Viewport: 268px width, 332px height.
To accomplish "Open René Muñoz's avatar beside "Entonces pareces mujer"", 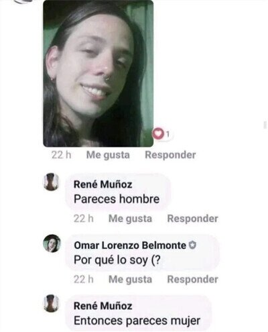I will pyautogui.click(x=51, y=303).
